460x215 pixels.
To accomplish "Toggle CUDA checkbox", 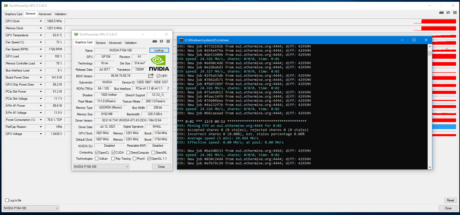I will (x=113, y=153).
